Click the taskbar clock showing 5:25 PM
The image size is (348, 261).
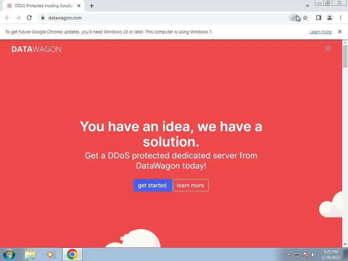pyautogui.click(x=331, y=255)
